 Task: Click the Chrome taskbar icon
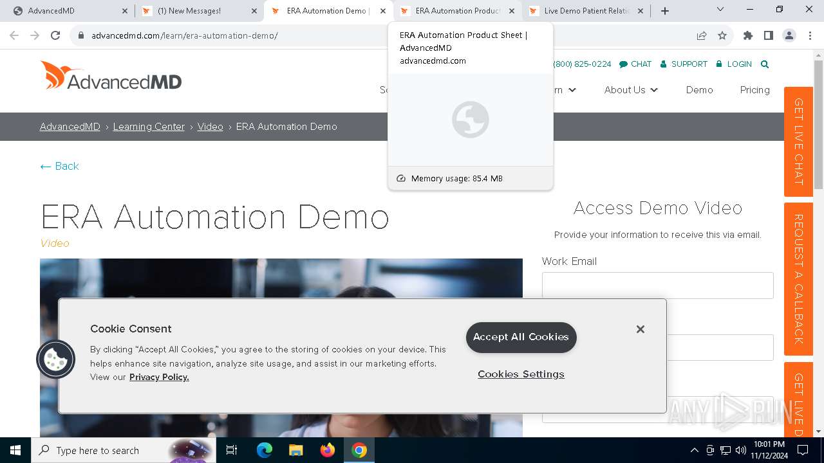pyautogui.click(x=359, y=450)
